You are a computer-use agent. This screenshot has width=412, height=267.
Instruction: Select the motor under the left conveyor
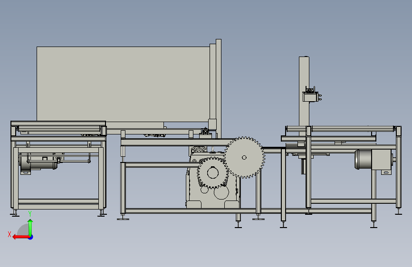click(38, 163)
